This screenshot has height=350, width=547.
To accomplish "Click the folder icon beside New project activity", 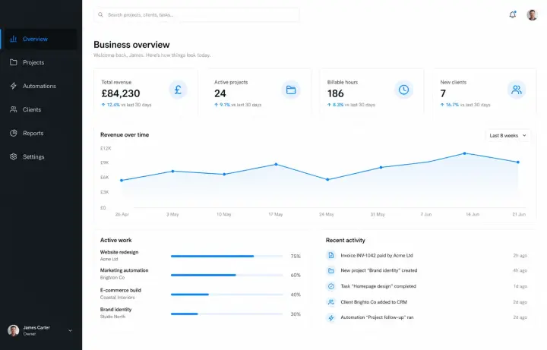I will point(330,270).
